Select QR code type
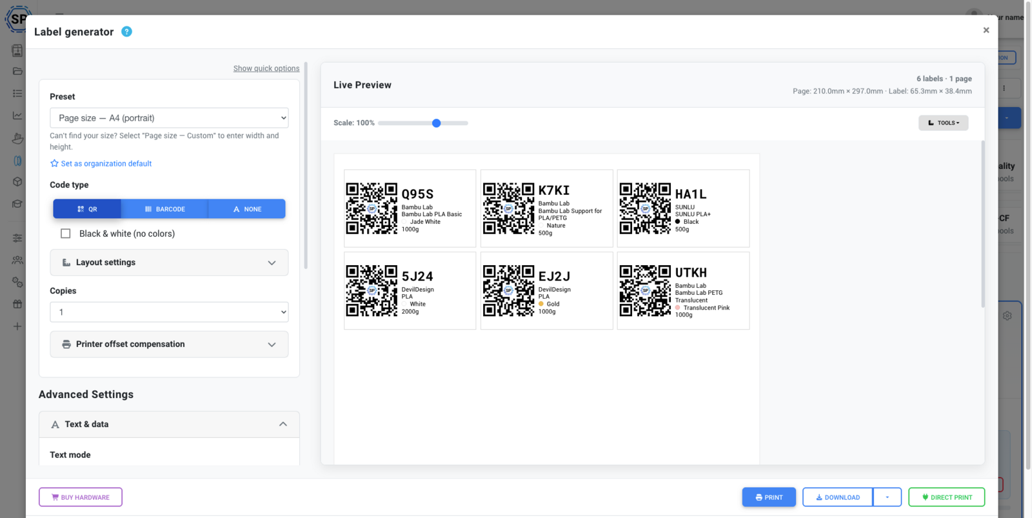Image resolution: width=1032 pixels, height=518 pixels. click(87, 209)
